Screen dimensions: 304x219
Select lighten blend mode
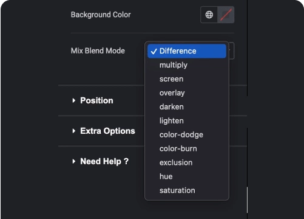point(187,121)
